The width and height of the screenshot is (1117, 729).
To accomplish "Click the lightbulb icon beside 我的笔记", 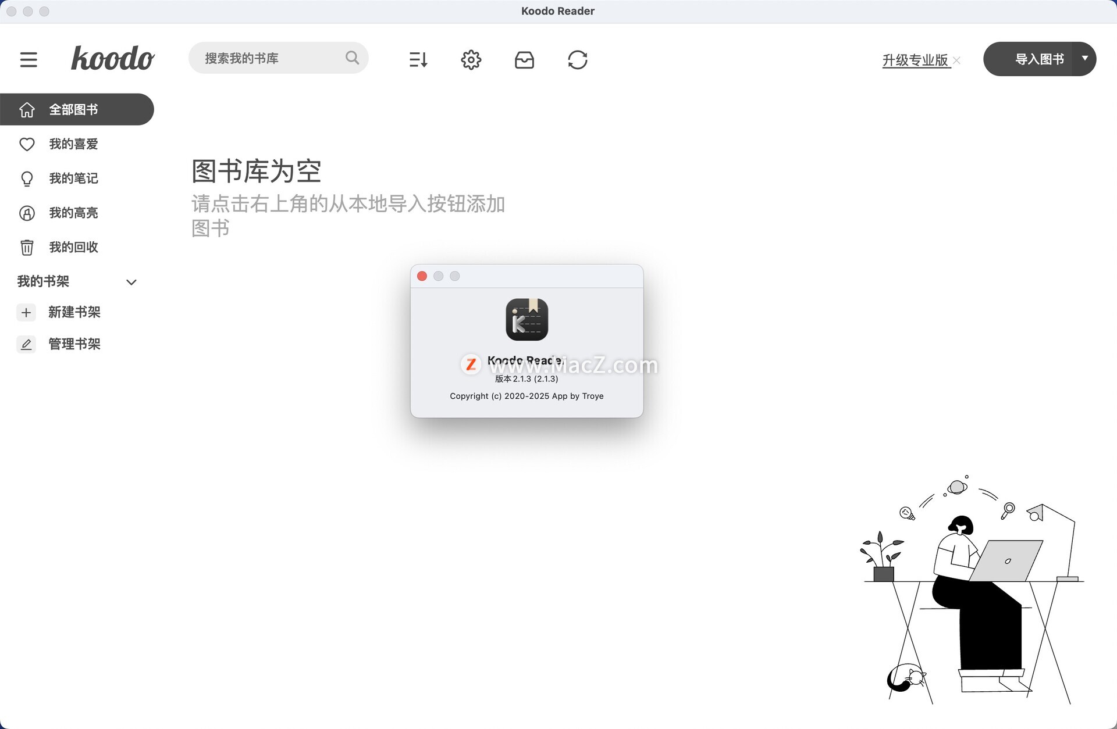I will (27, 178).
